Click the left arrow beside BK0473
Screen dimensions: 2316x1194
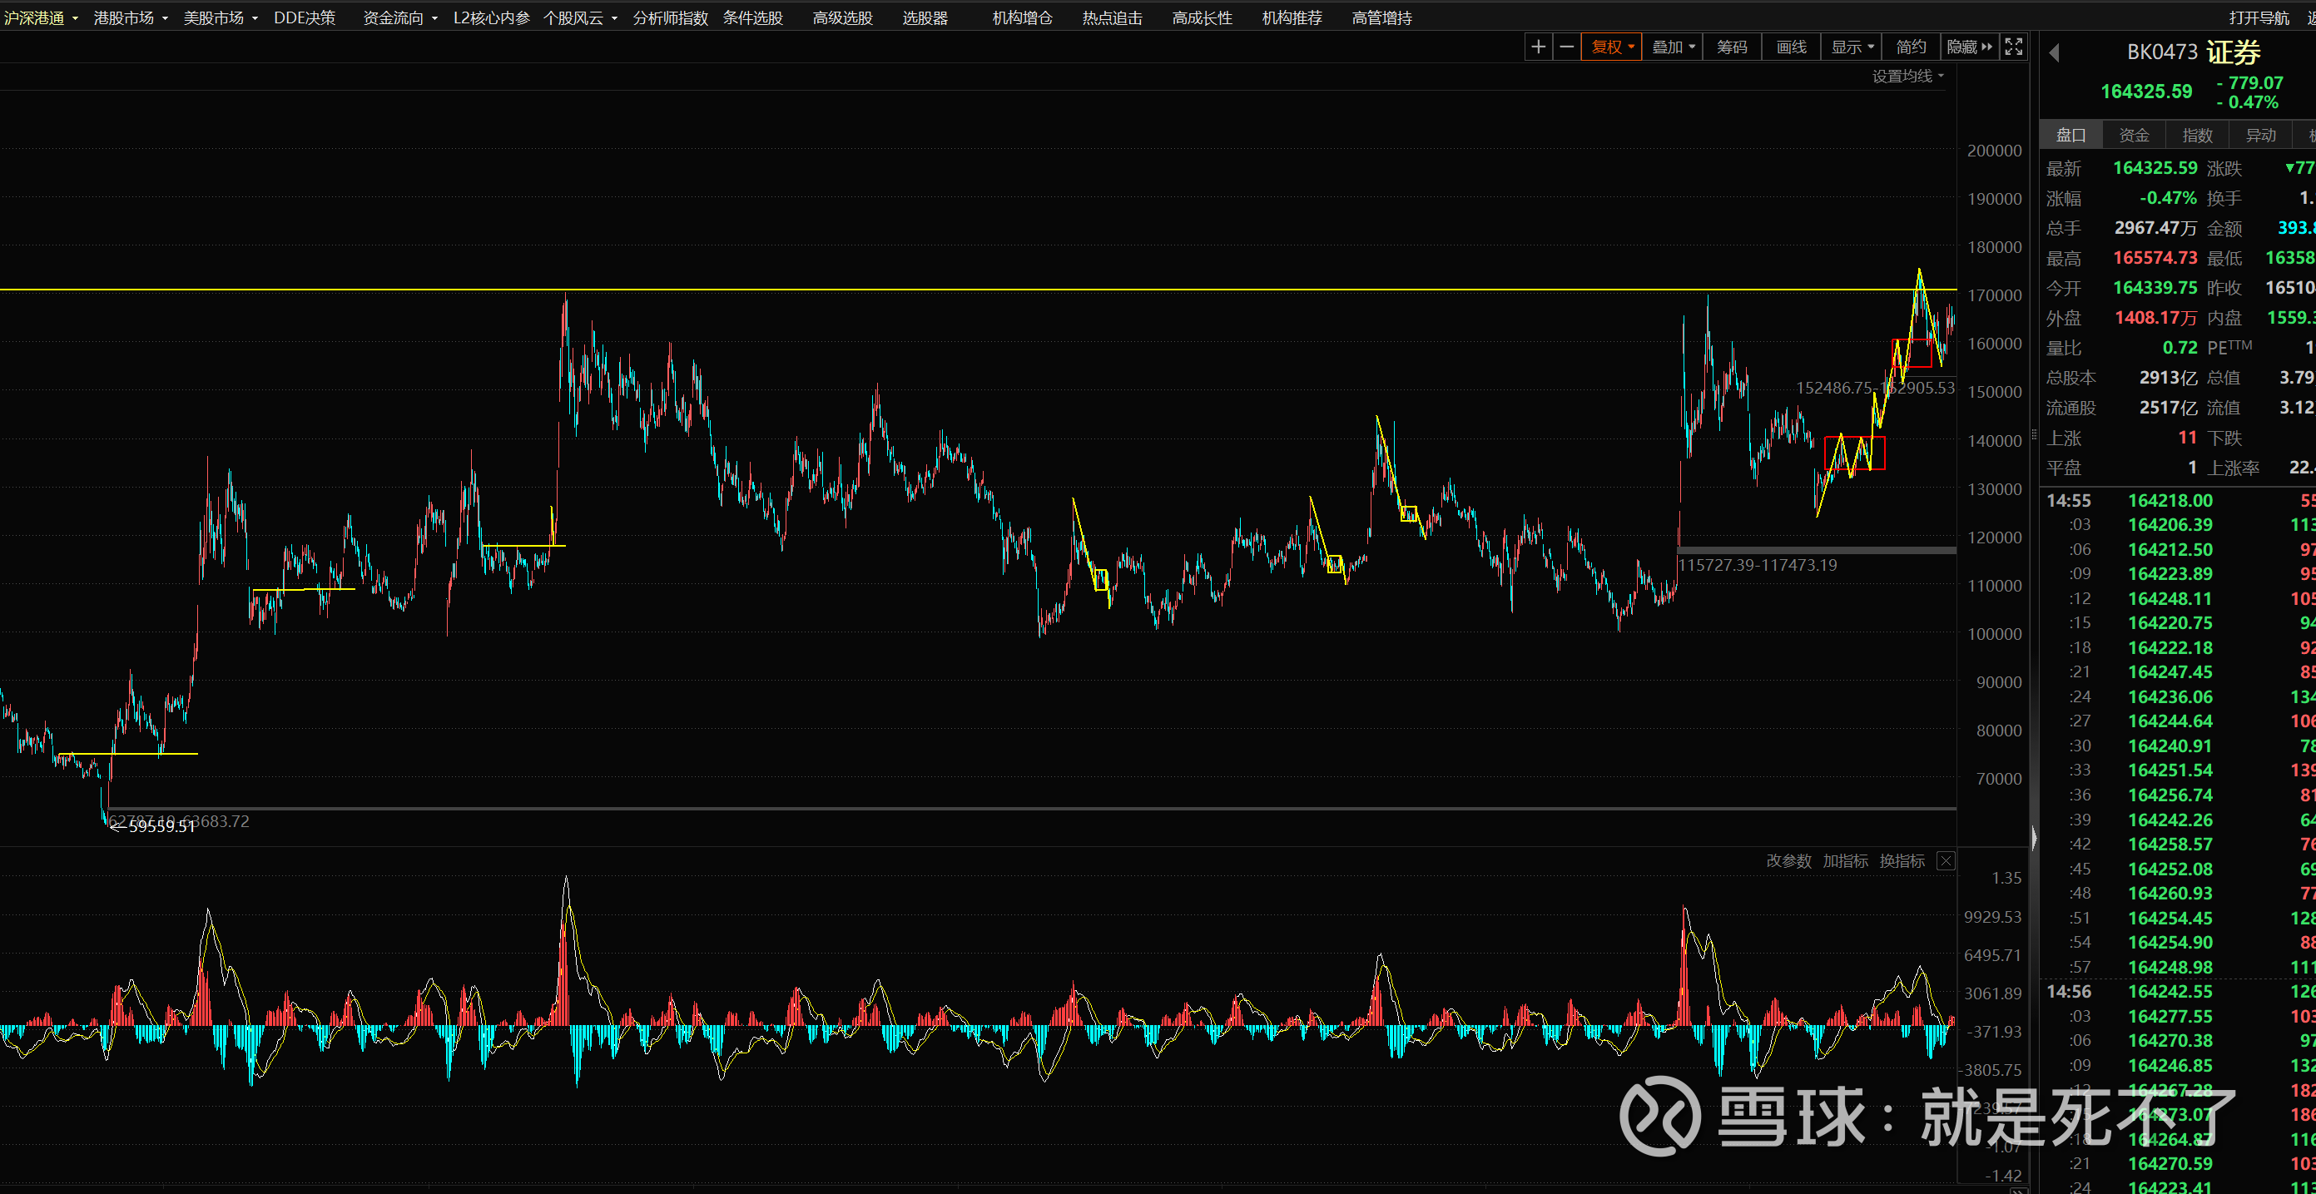tap(2055, 53)
